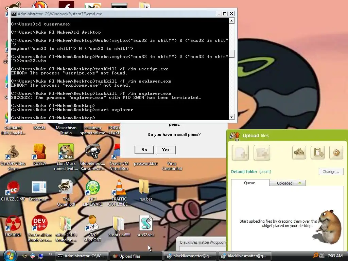Click the blacklivesmatter@qq.com window title
The image size is (348, 261).
[x=203, y=242]
